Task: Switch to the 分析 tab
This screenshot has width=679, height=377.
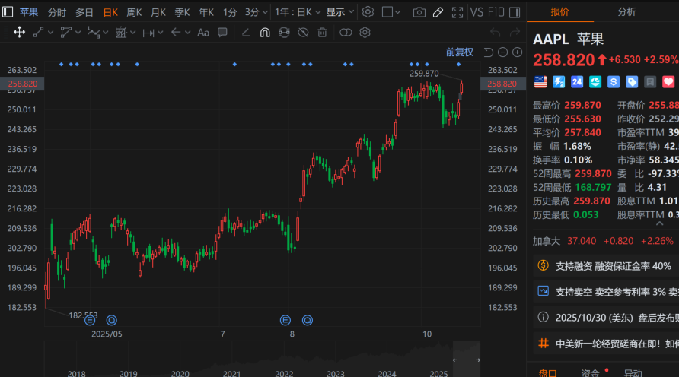Action: tap(626, 12)
